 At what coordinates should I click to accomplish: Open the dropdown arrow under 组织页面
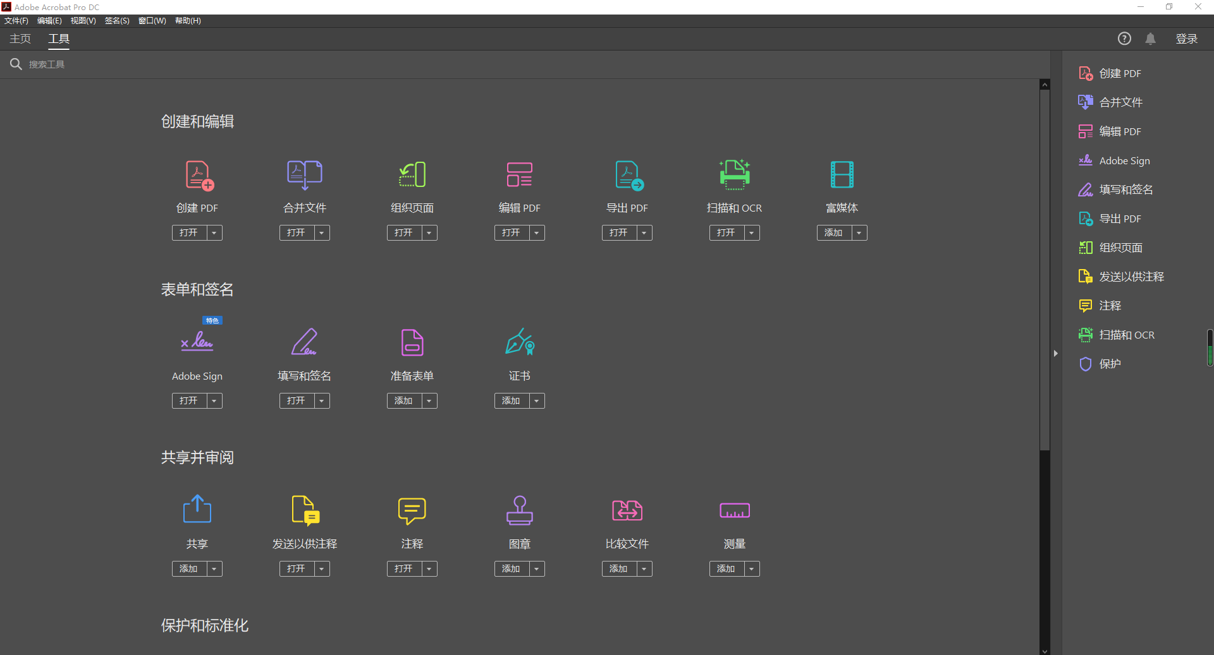[x=429, y=233]
